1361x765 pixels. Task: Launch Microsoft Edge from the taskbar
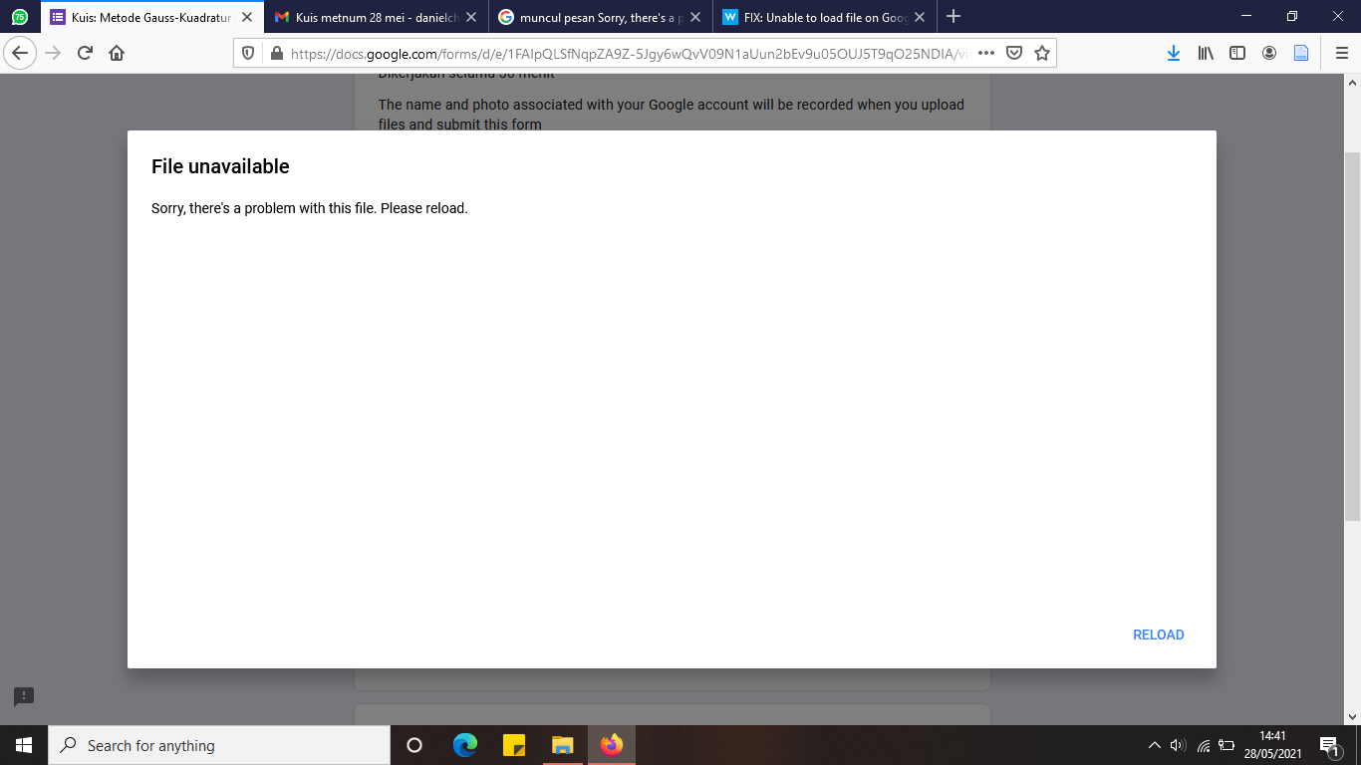point(462,745)
